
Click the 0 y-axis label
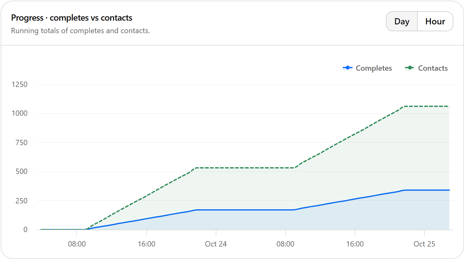tap(25, 230)
